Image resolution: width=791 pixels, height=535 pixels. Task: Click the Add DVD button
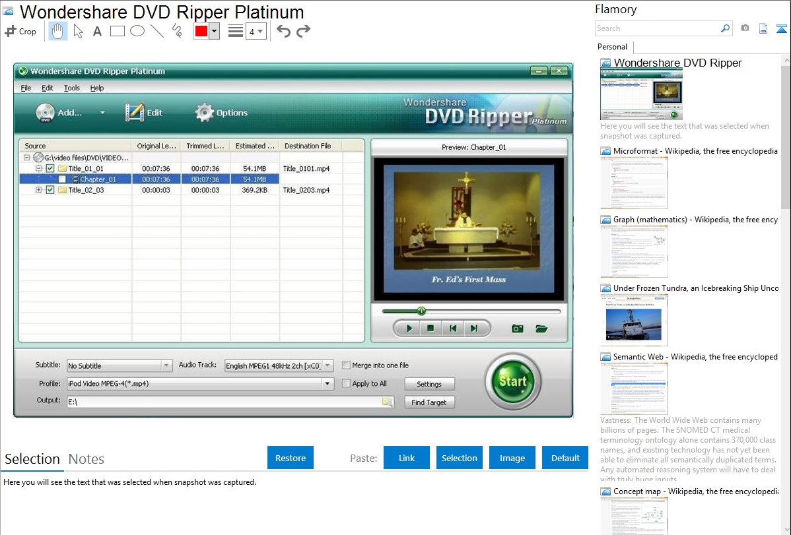click(59, 112)
